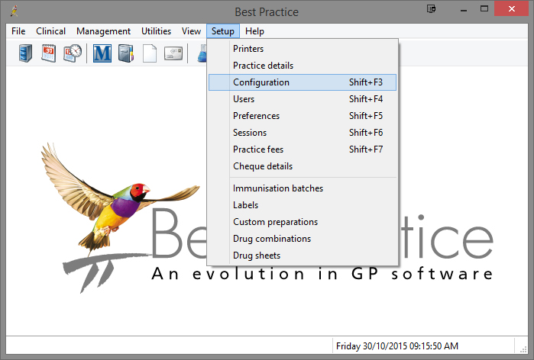534x360 pixels.
Task: Click the envelope toolbar icon
Action: click(173, 53)
